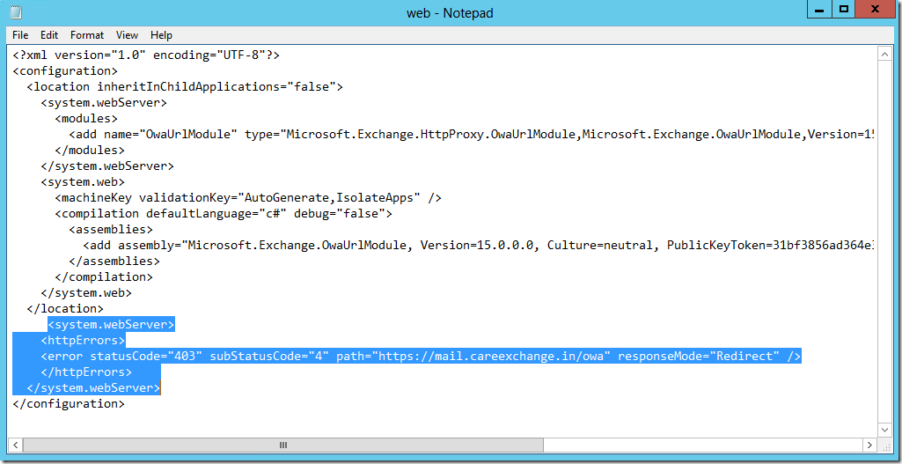
Task: Click the highlighted closing </httpErrors> tag
Action: 86,372
